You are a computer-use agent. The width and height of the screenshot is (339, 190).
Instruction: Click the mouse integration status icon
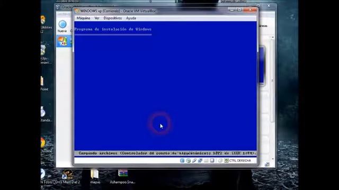220,160
